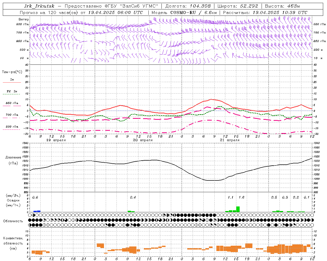Click the 0.2 precipitation total
Viewport: 327px width, 261px height.
click(296, 198)
